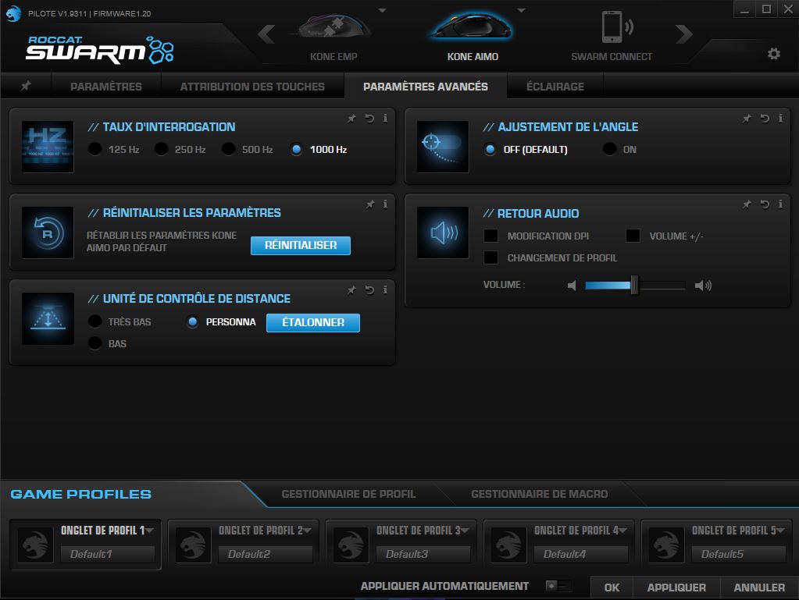Show info for Ajustement de l'angle
This screenshot has height=600, width=799.
780,119
